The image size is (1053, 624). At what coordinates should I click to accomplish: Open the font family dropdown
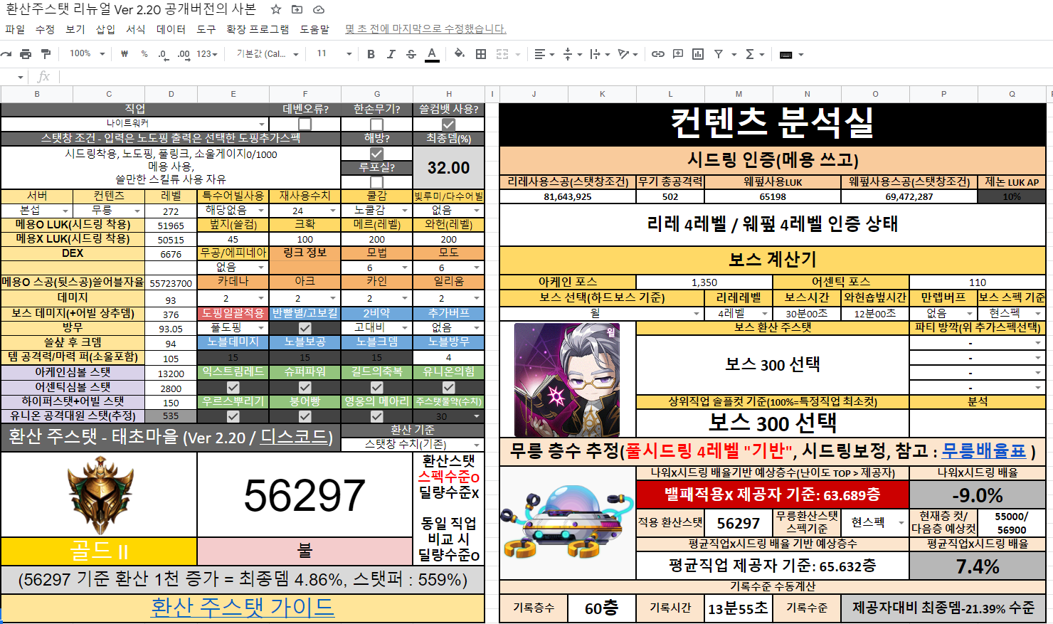(x=268, y=54)
